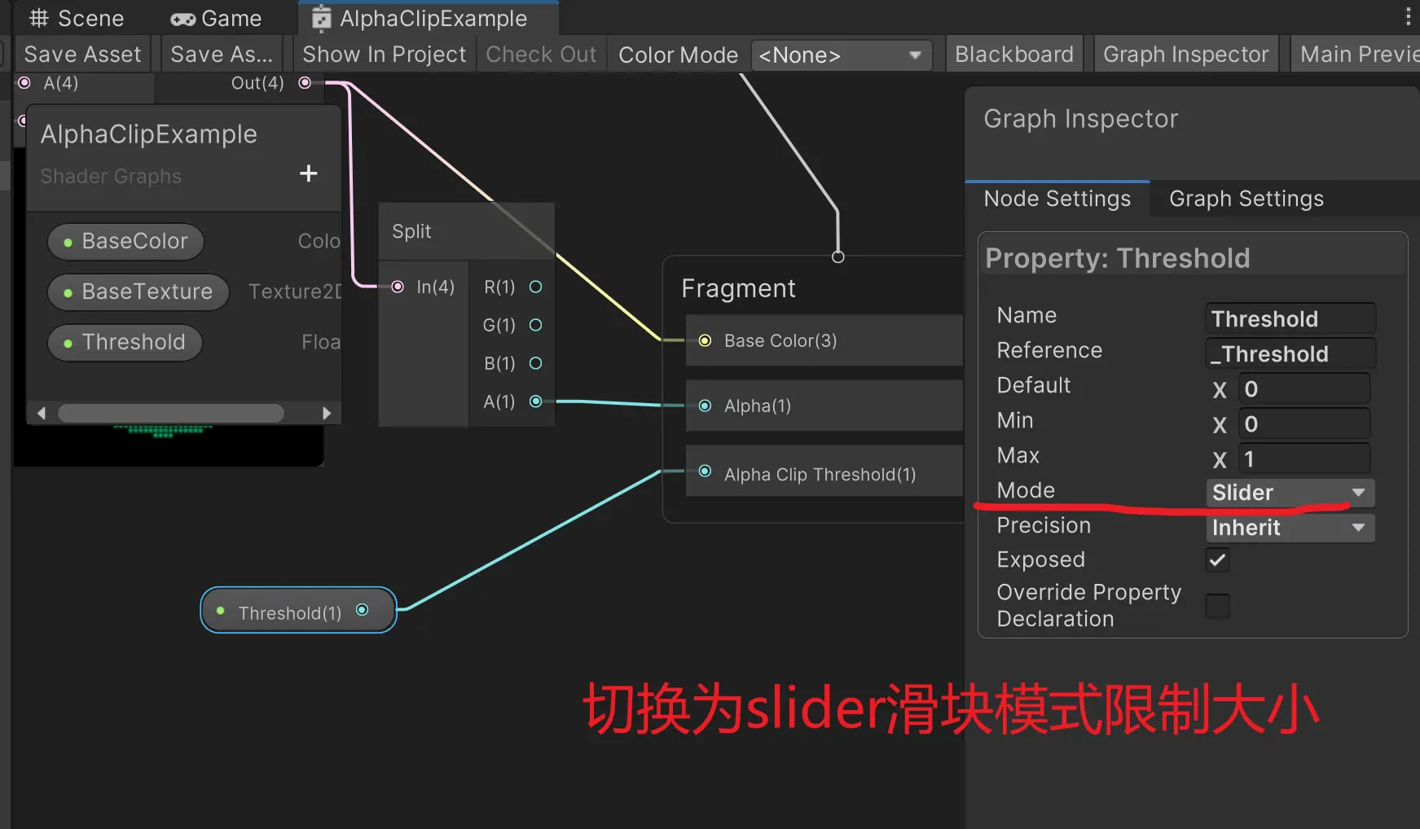Click the Split node In(4) input port
Screen dimensions: 1420x829
(x=398, y=287)
